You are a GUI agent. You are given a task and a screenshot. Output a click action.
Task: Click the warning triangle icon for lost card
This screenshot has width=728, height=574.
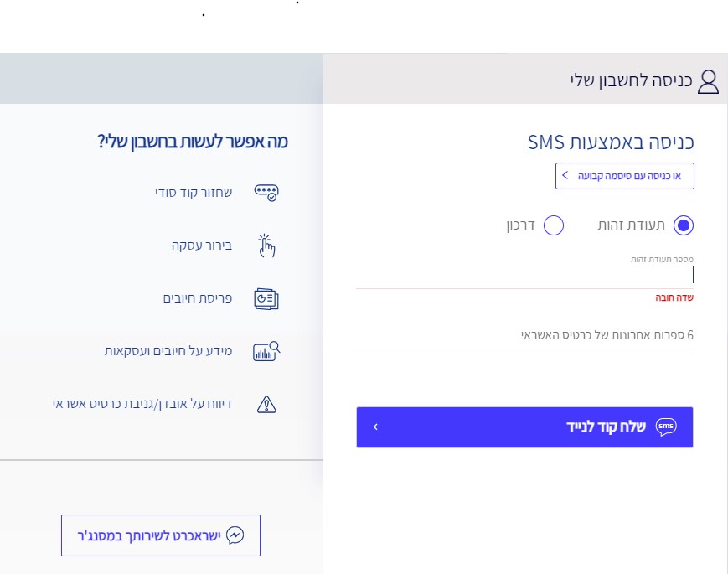point(266,405)
